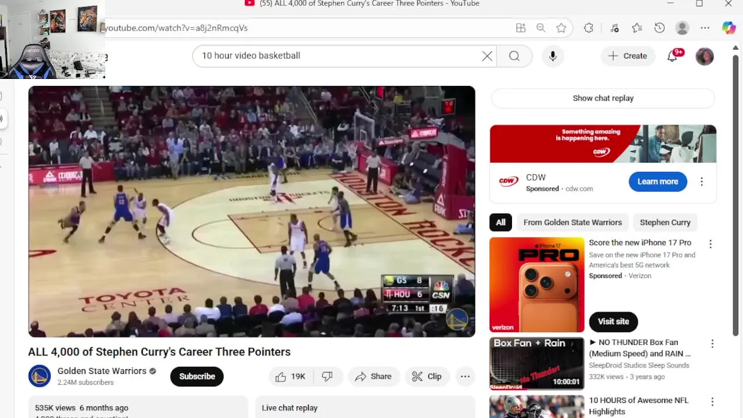Screen dimensions: 743x418
Task: Open Golden State Warriors channel name link
Action: tap(102, 371)
